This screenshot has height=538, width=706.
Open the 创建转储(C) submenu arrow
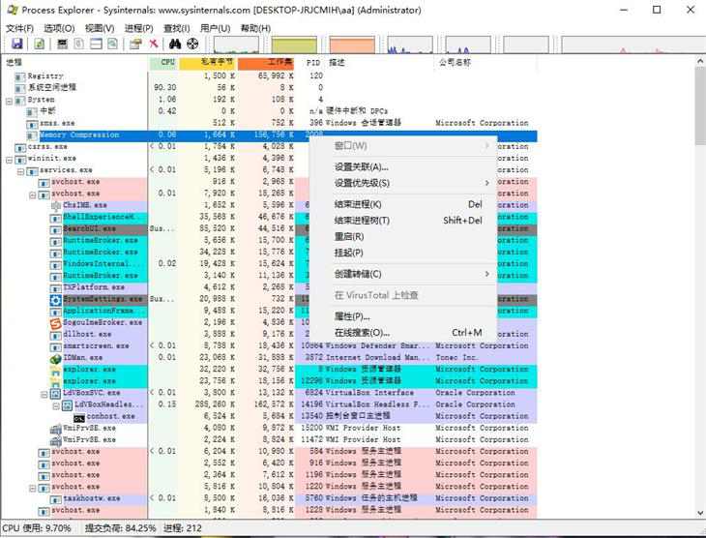click(x=486, y=274)
